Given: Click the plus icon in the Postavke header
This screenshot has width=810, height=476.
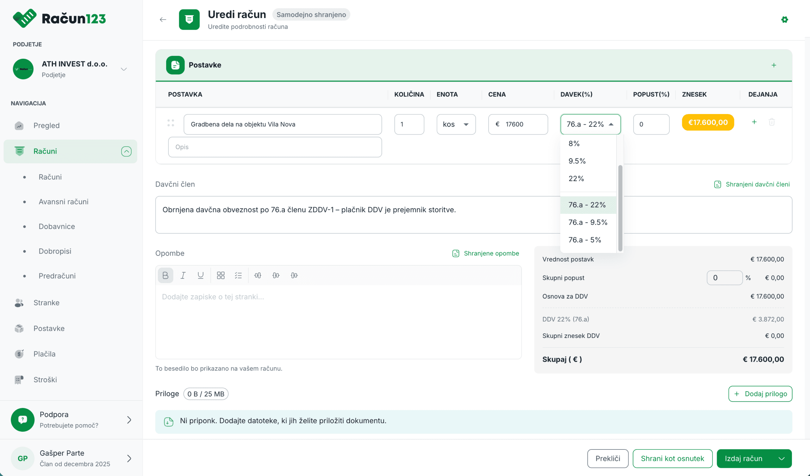Looking at the screenshot, I should click(x=774, y=65).
